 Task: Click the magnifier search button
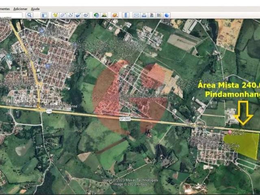(x=29, y=15)
